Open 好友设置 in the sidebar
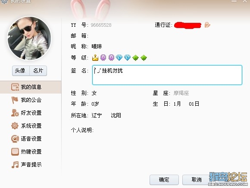Screen dimensions: 250x188 pyautogui.click(x=26, y=113)
